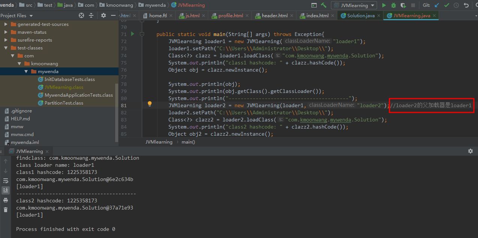Commit changes with Git green checkmark
This screenshot has width=478, height=238.
click(x=446, y=5)
